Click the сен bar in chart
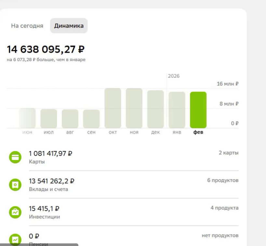The height and width of the screenshot is (246, 266). pyautogui.click(x=91, y=119)
